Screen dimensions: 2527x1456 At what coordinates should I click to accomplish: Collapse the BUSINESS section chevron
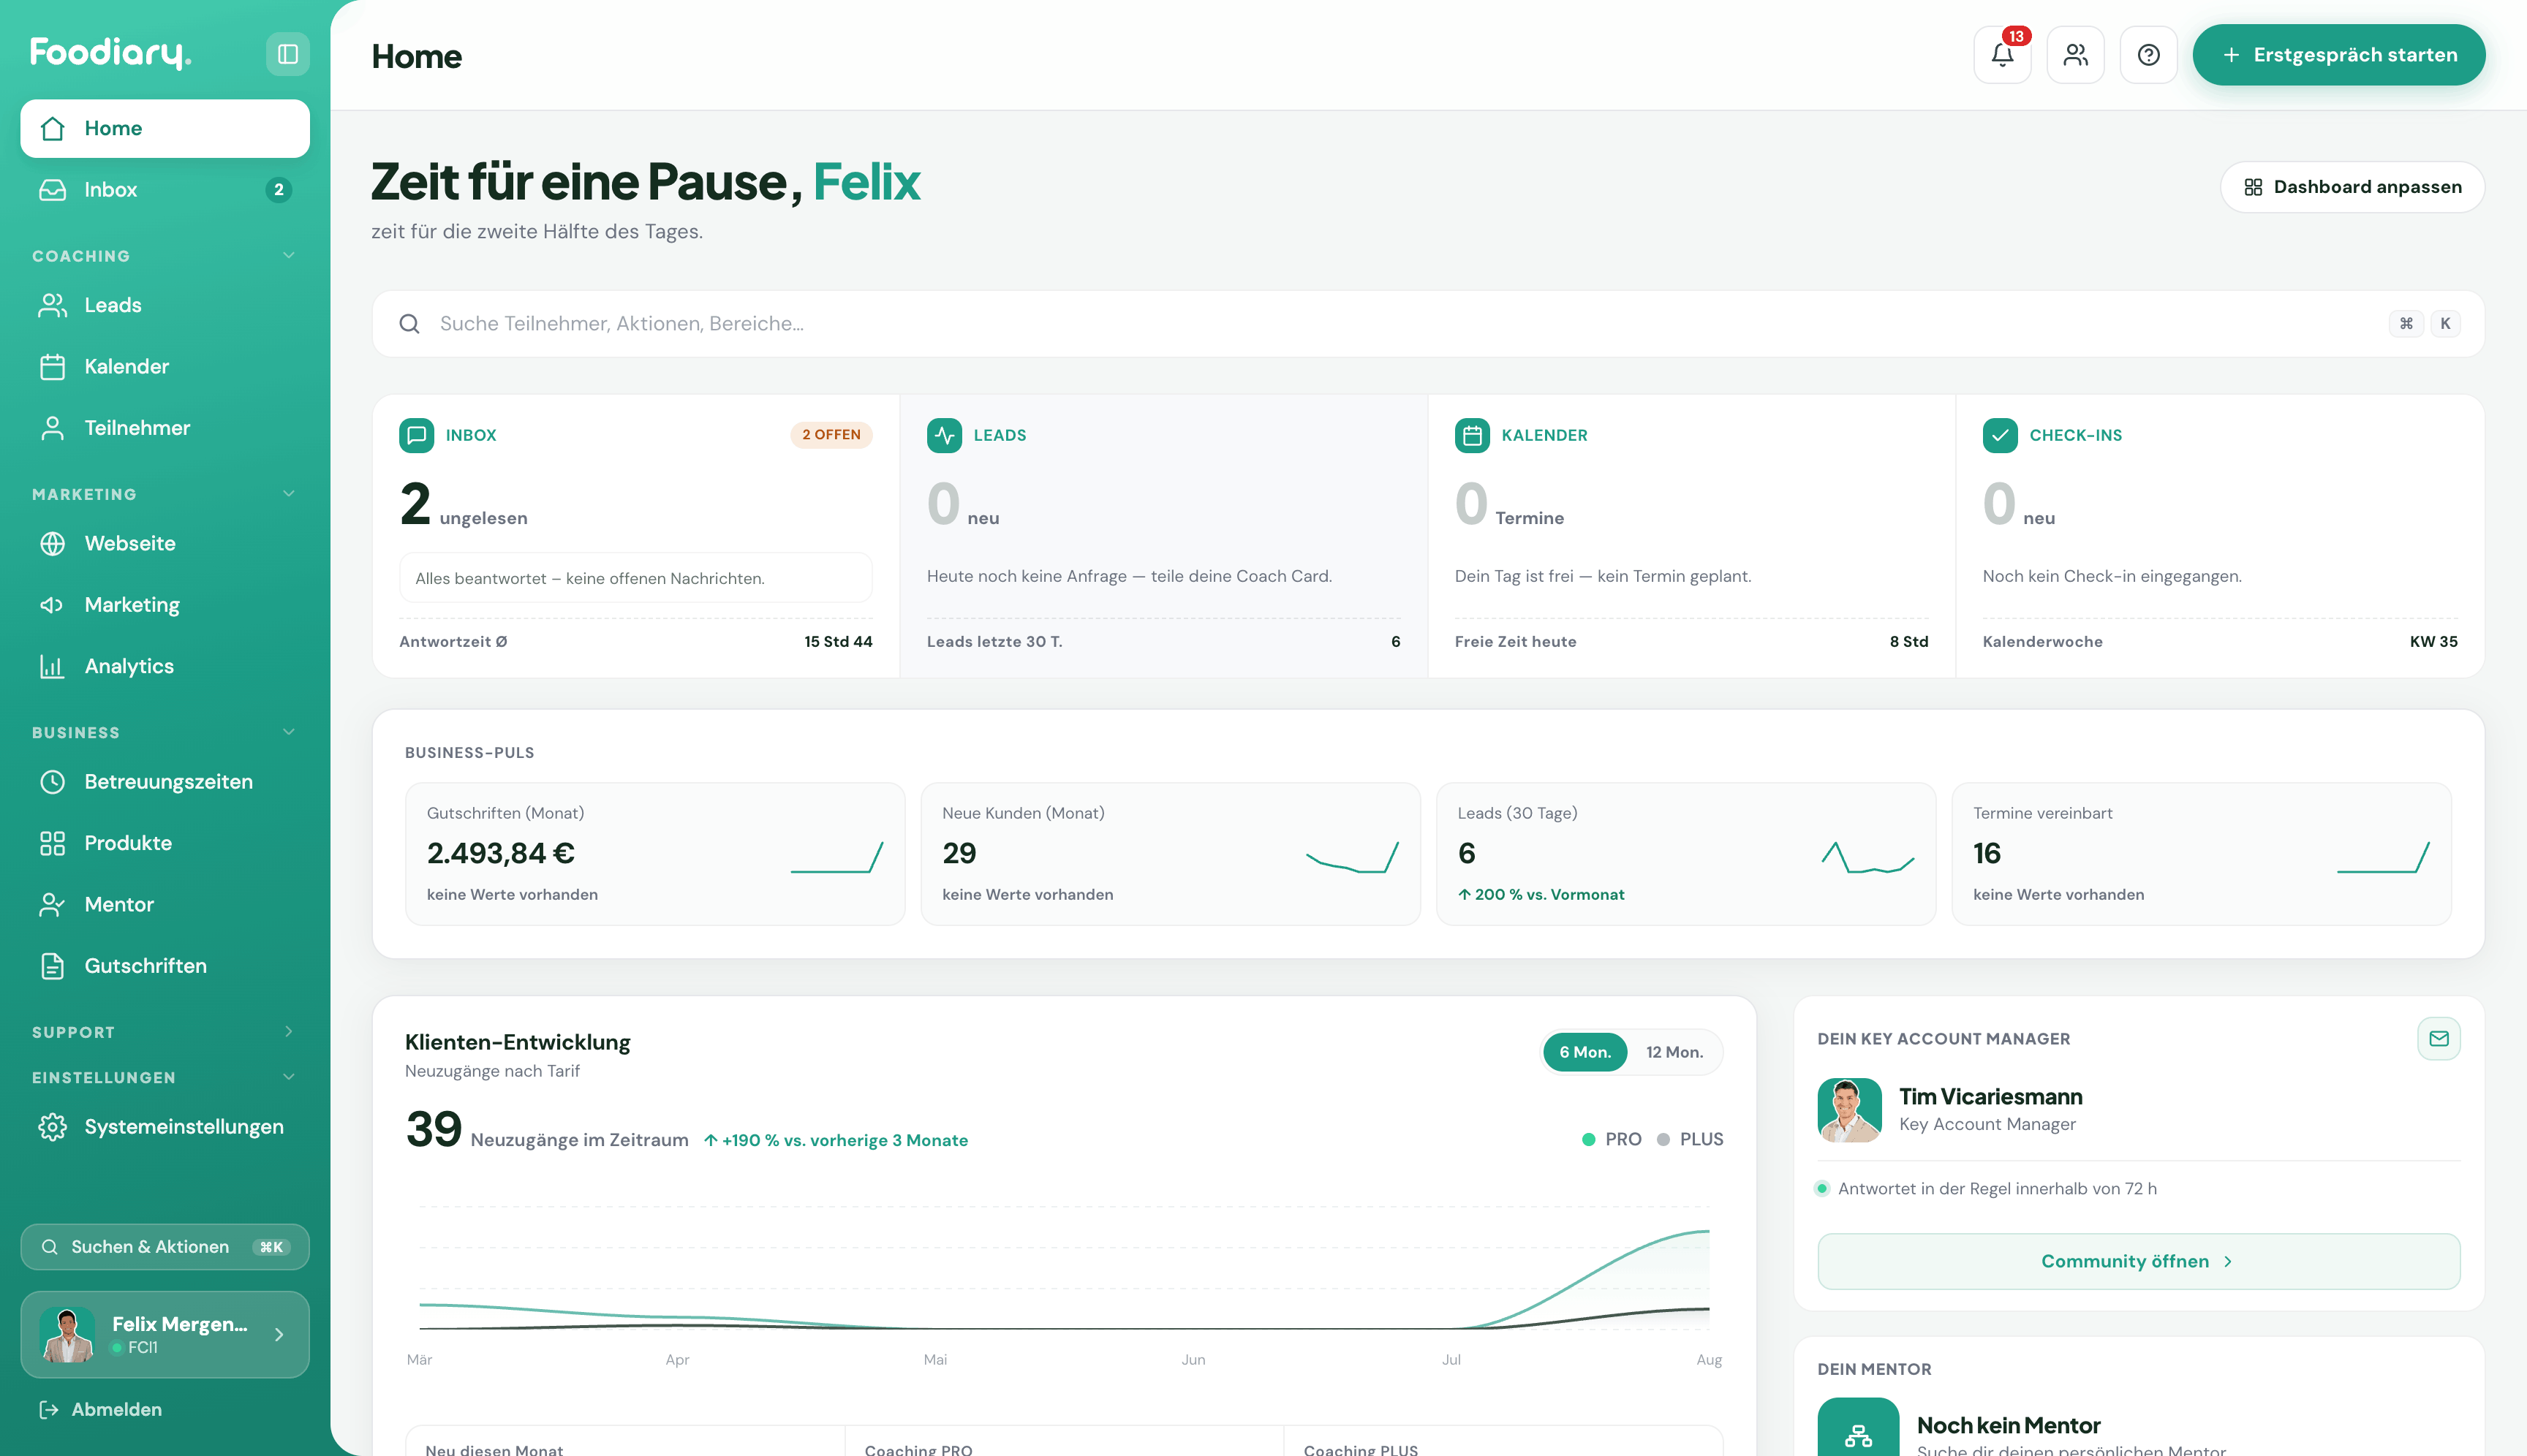coord(288,731)
